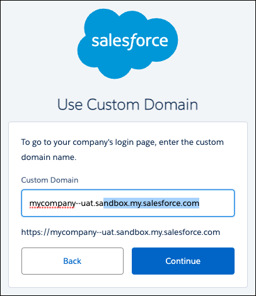Click the 'To go to your company's login page' instruction
Screen dimensions: 256x296
click(x=88, y=142)
